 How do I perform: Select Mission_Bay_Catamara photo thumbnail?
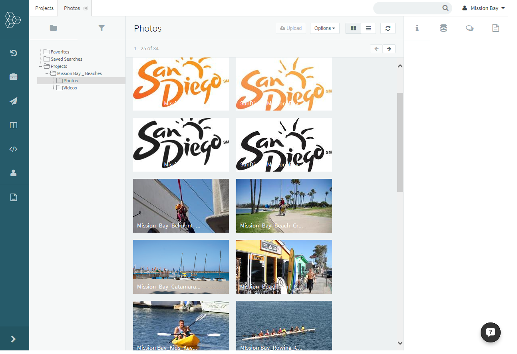click(x=181, y=267)
